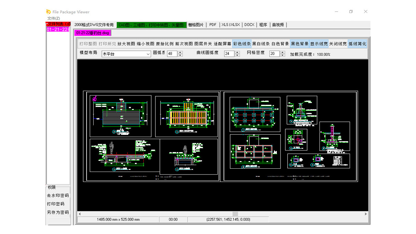Fit the drawing using 适配屏幕
The height and width of the screenshot is (234, 416).
coord(222,44)
